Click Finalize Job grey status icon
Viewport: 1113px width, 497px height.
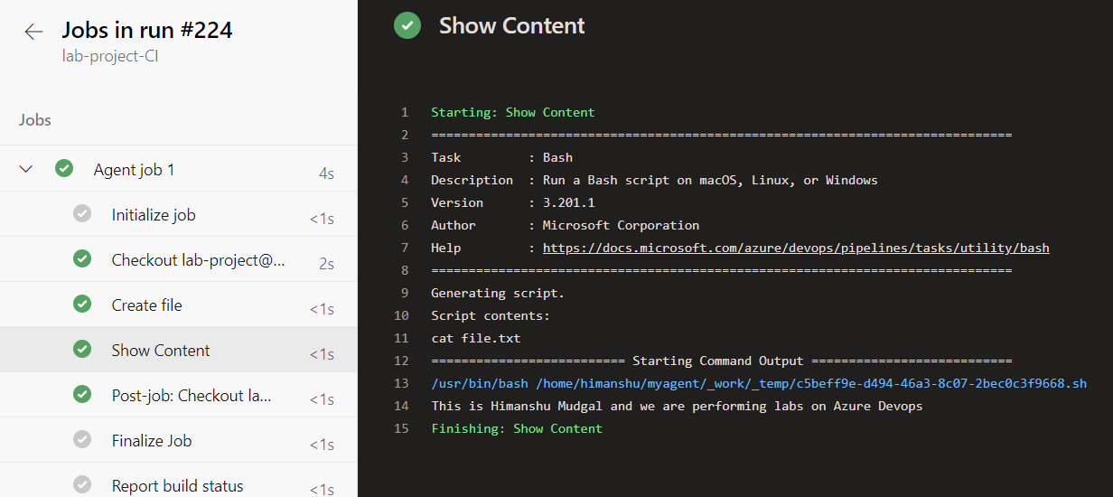pos(82,439)
